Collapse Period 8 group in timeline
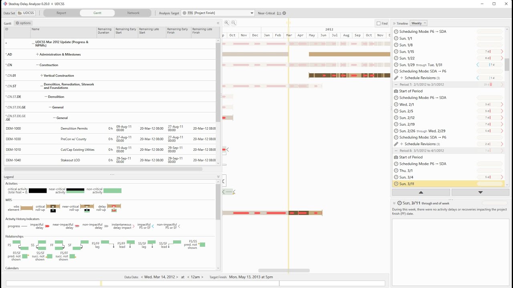Image resolution: width=513 pixels, height=288 pixels. click(x=396, y=151)
